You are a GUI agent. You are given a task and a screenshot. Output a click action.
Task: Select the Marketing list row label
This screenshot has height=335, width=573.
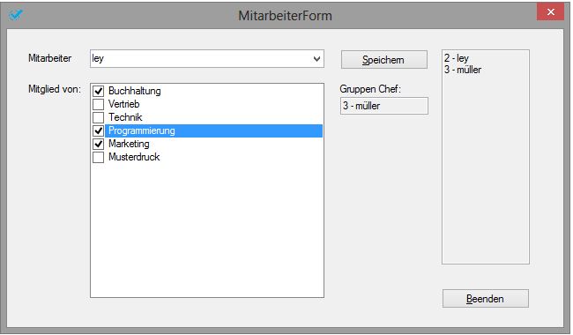click(x=129, y=144)
